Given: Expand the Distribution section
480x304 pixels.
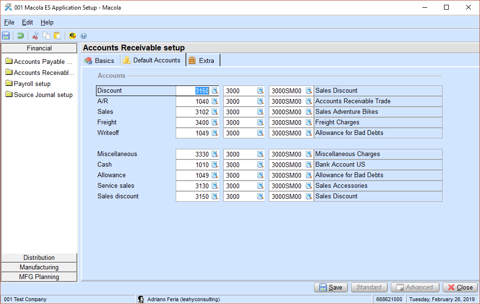Looking at the screenshot, I should [39, 257].
